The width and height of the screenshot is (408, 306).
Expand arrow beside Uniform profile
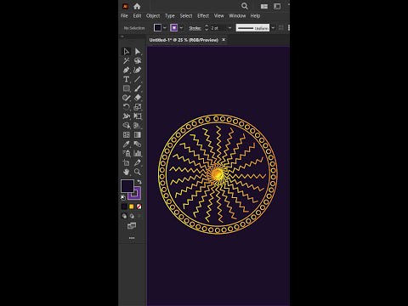click(273, 28)
